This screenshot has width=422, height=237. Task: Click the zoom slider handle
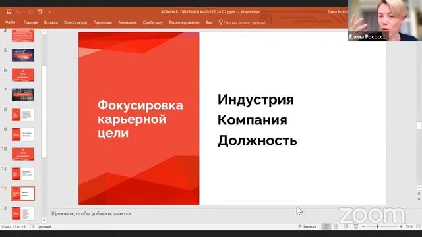click(378, 227)
